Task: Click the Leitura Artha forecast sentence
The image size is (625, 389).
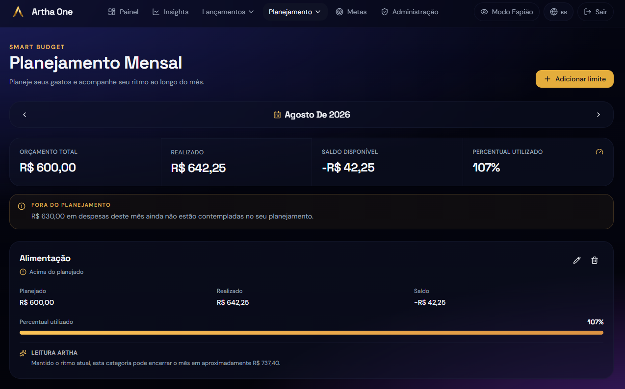Action: [x=156, y=363]
